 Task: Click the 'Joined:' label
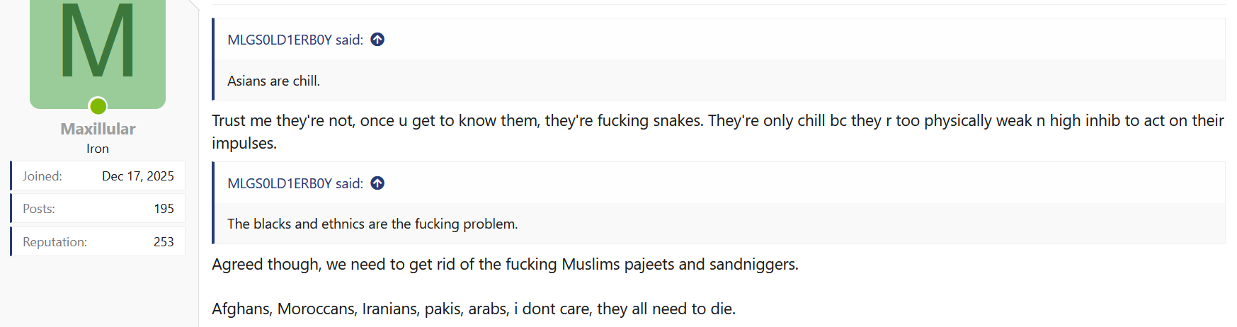pyautogui.click(x=42, y=176)
